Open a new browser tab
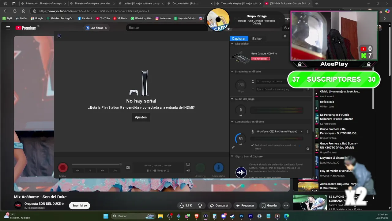392x221 pixels. pyautogui.click(x=317, y=3)
